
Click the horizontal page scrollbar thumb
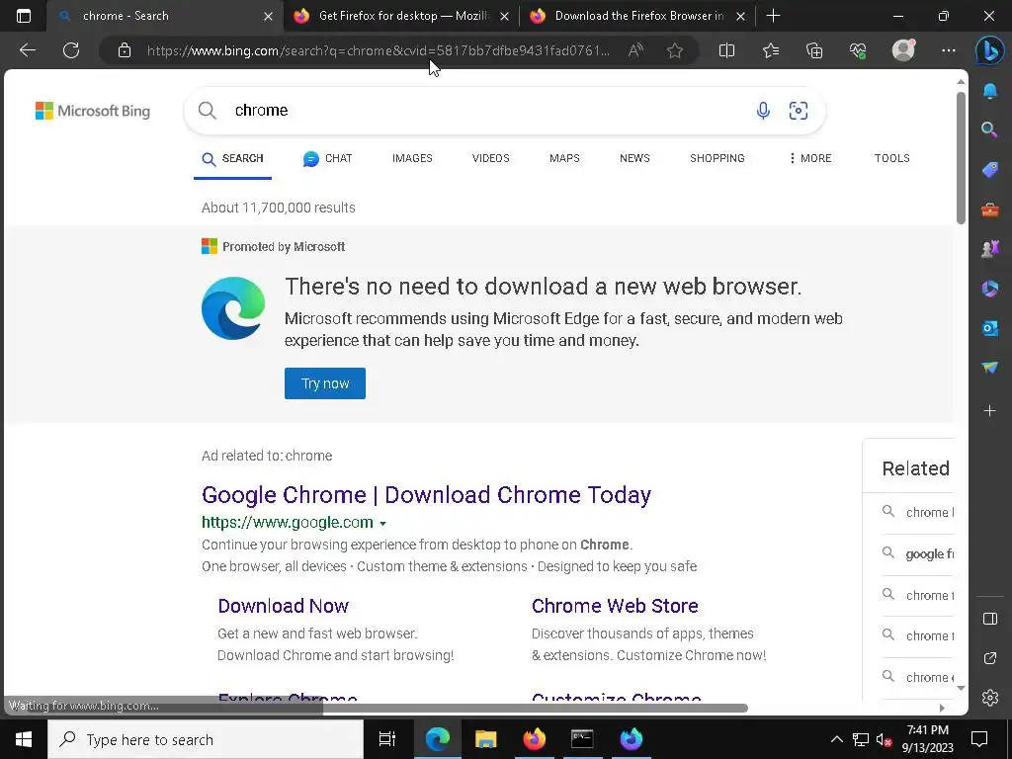pos(535,708)
